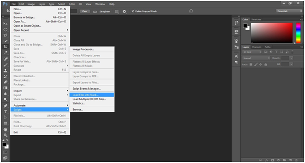
Task: Select the Eraser tool
Action: tap(5, 82)
